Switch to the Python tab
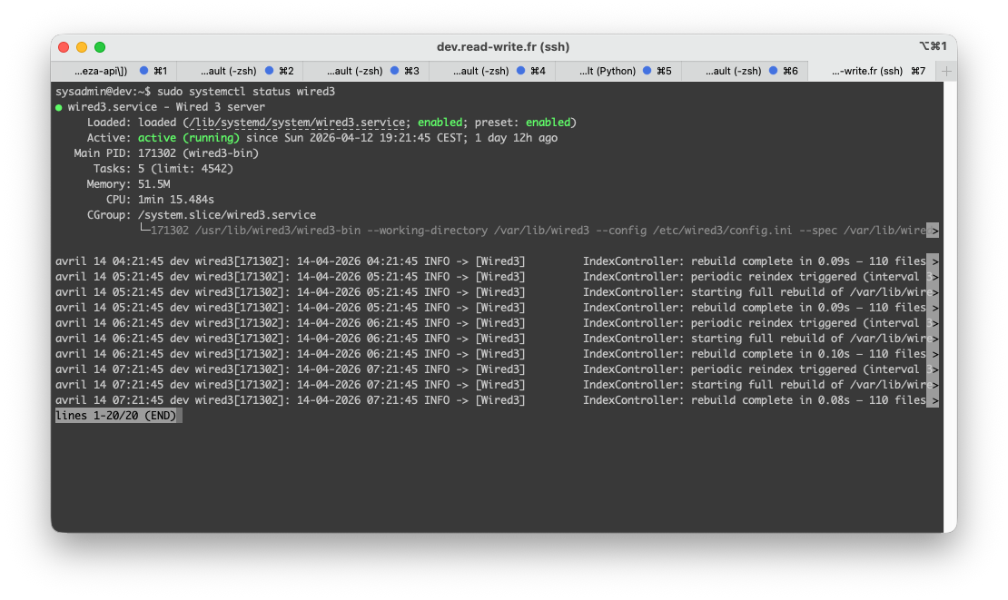Screen dimensions: 1008x600 coord(608,70)
